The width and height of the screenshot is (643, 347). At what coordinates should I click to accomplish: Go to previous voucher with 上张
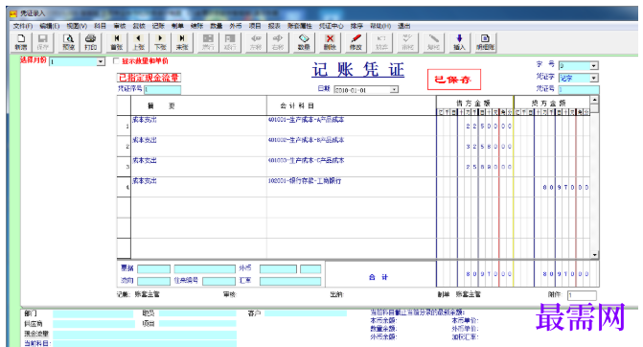coord(139,42)
